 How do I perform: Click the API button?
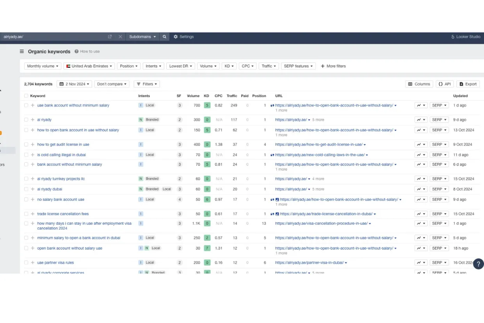click(x=445, y=84)
